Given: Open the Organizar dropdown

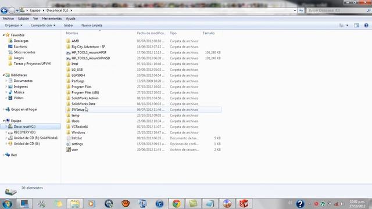Looking at the screenshot, I should pyautogui.click(x=13, y=26).
